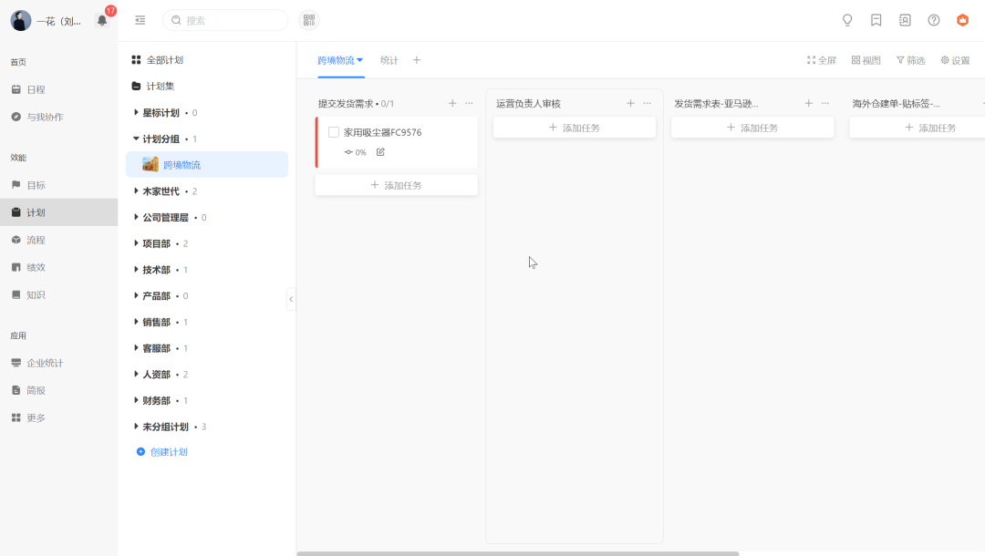Click 添加任务 under 提交发货需求
985x556 pixels.
pos(397,185)
